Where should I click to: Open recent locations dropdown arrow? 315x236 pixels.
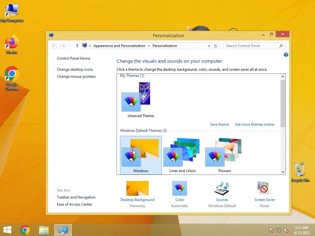[70, 46]
